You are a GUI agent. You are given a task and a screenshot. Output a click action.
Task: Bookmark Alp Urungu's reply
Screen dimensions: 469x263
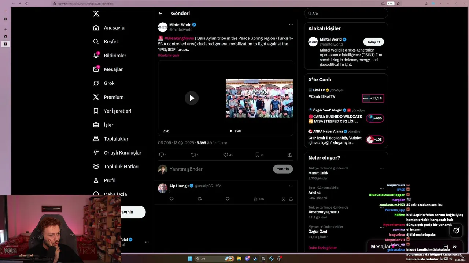click(284, 199)
